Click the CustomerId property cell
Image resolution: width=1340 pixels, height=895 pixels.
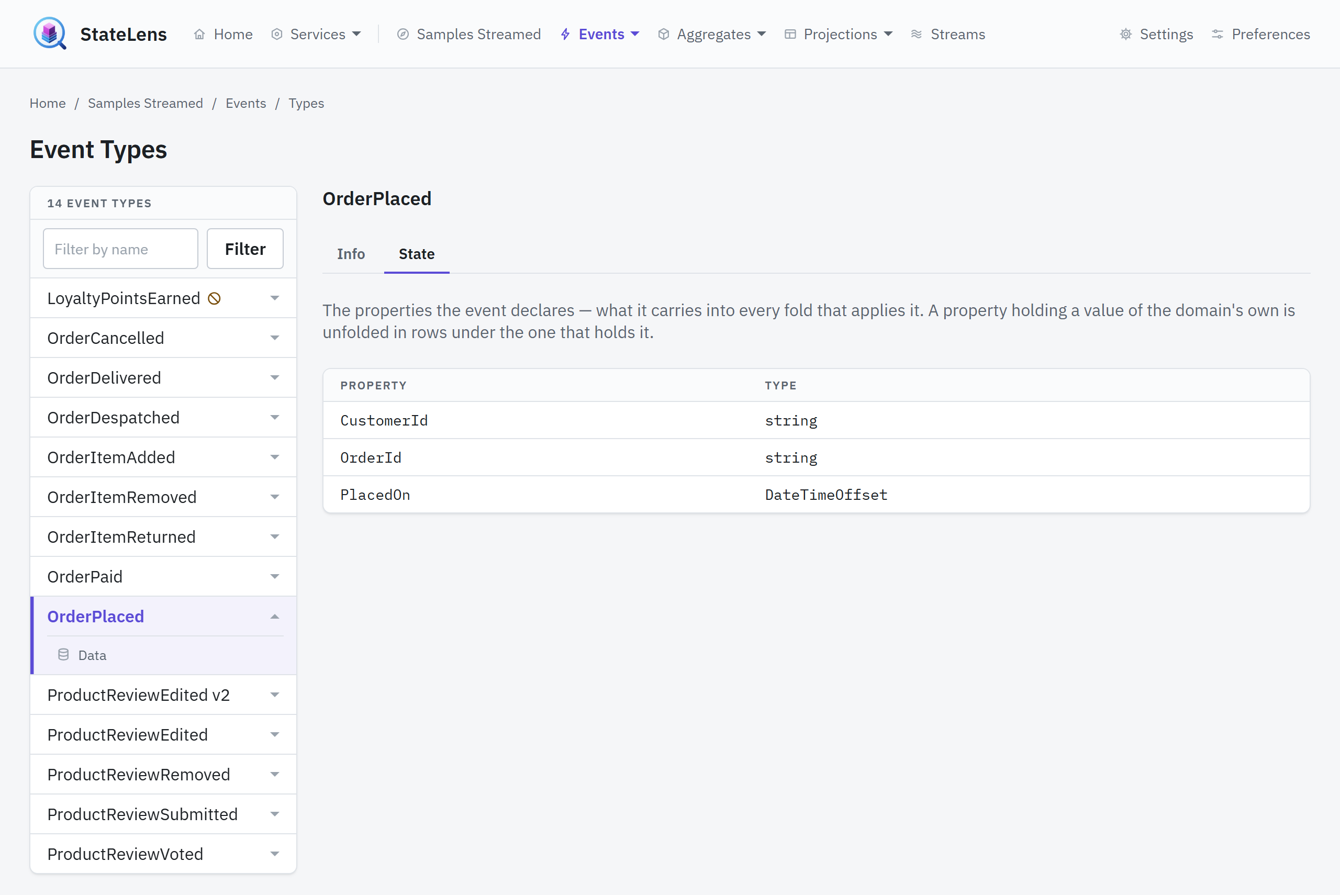click(384, 421)
